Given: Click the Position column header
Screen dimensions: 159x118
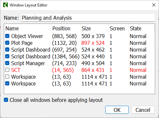Looking at the screenshot, I should coord(66,28).
